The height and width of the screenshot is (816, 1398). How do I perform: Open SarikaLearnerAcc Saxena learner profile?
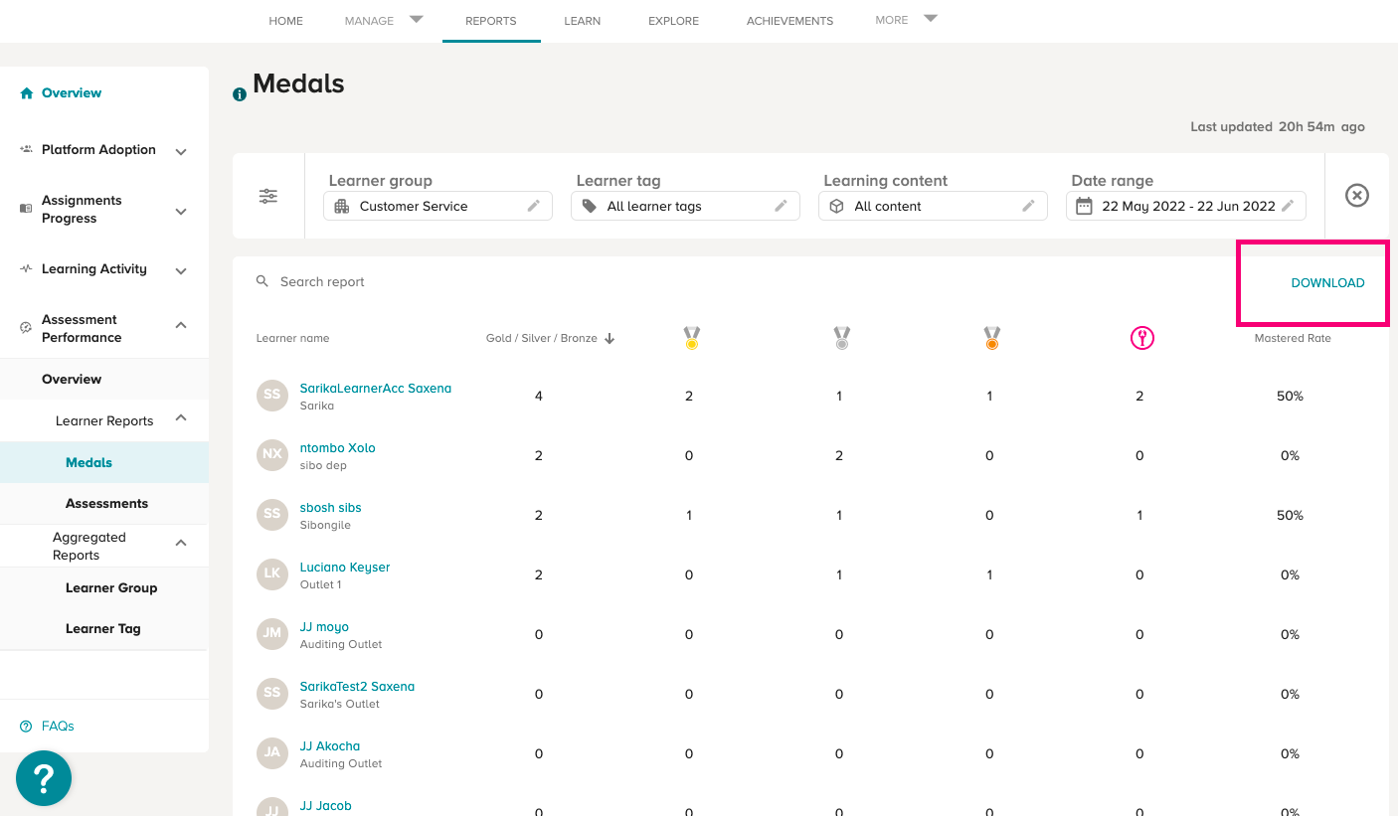coord(376,389)
